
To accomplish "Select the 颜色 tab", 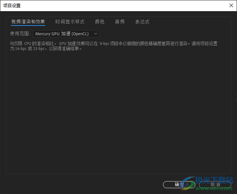I will click(x=99, y=22).
